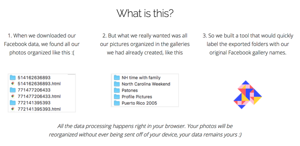
Task: Click the folder icon beside Patones
Action: coord(117,90)
